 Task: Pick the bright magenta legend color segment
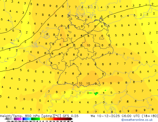[20, 119]
